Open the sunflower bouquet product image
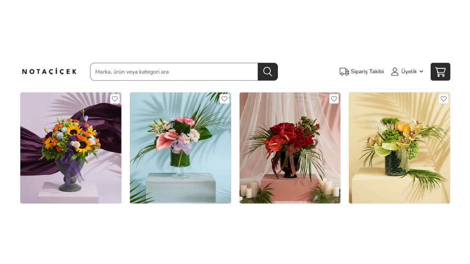This screenshot has width=470, height=264. point(71,148)
